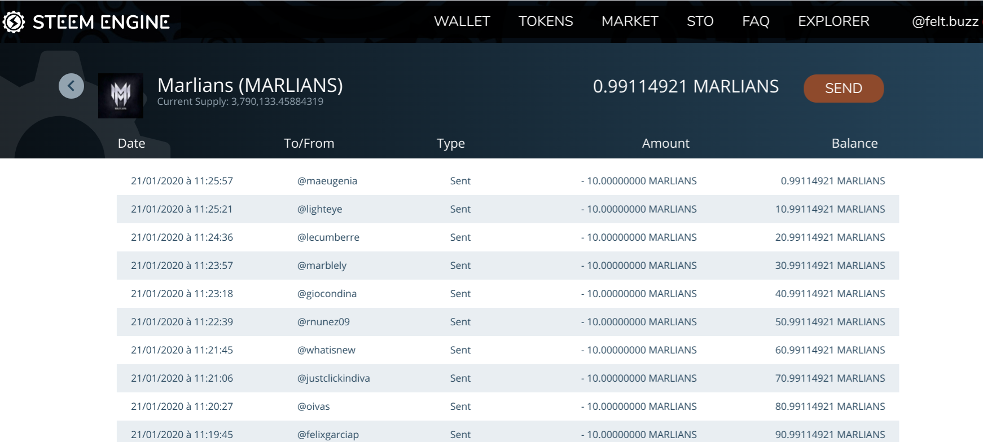This screenshot has height=442, width=983.
Task: Open the @marblely account link
Action: coord(322,266)
